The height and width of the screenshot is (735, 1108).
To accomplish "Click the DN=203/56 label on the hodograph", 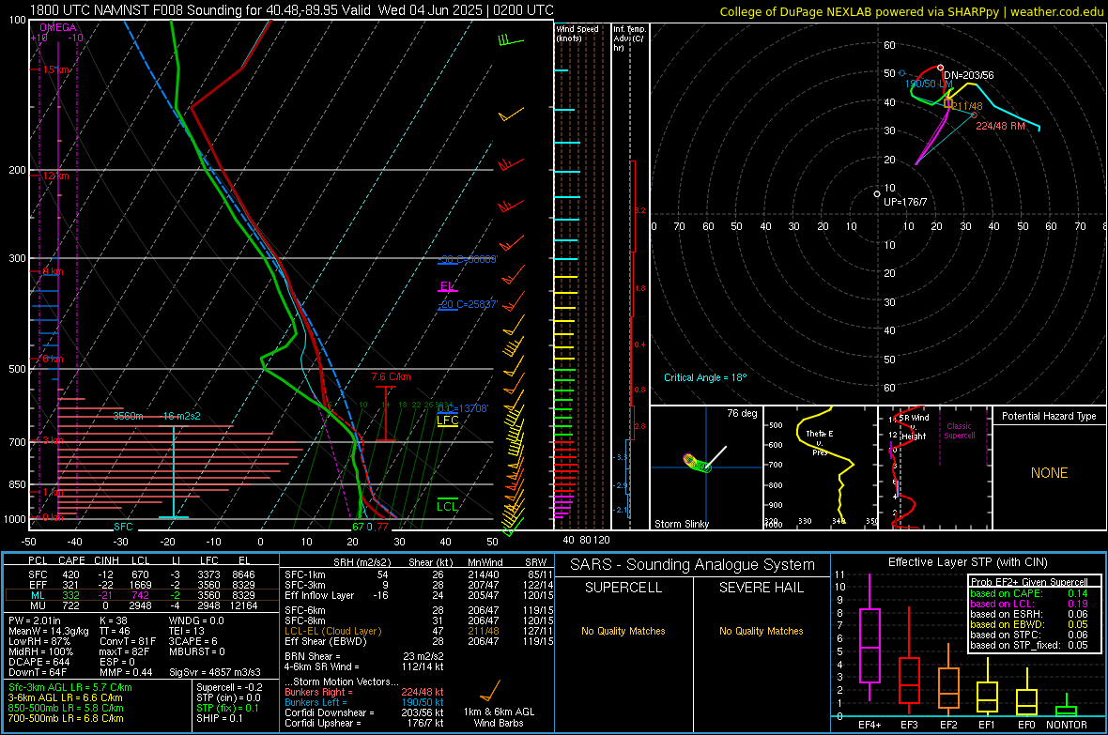I will click(x=968, y=75).
